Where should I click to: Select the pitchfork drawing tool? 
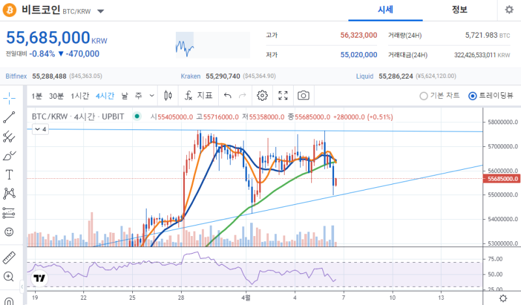(9, 137)
